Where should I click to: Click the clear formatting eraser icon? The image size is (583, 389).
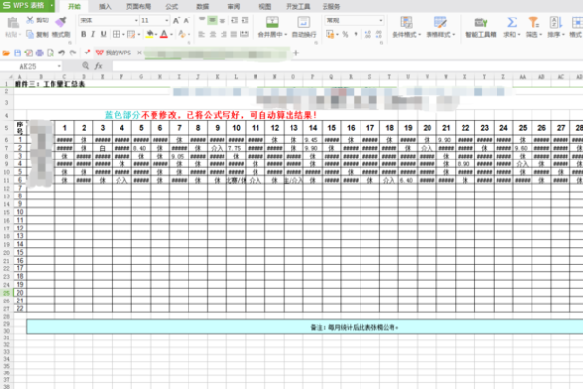pos(182,34)
